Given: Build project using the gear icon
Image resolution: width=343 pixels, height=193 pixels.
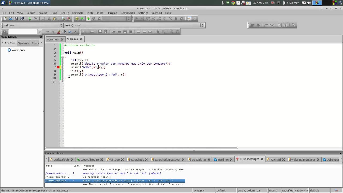Looking at the screenshot, I should [77, 18].
